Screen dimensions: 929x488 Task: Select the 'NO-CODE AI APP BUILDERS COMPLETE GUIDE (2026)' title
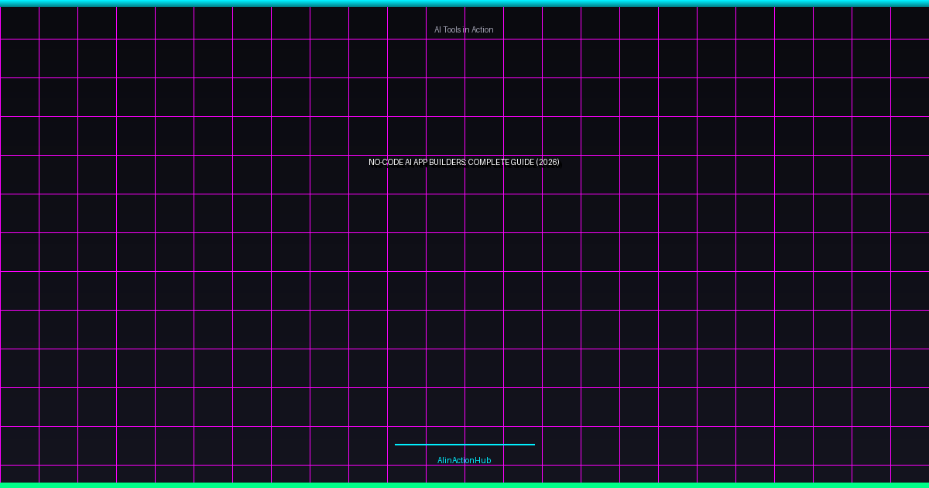point(464,162)
